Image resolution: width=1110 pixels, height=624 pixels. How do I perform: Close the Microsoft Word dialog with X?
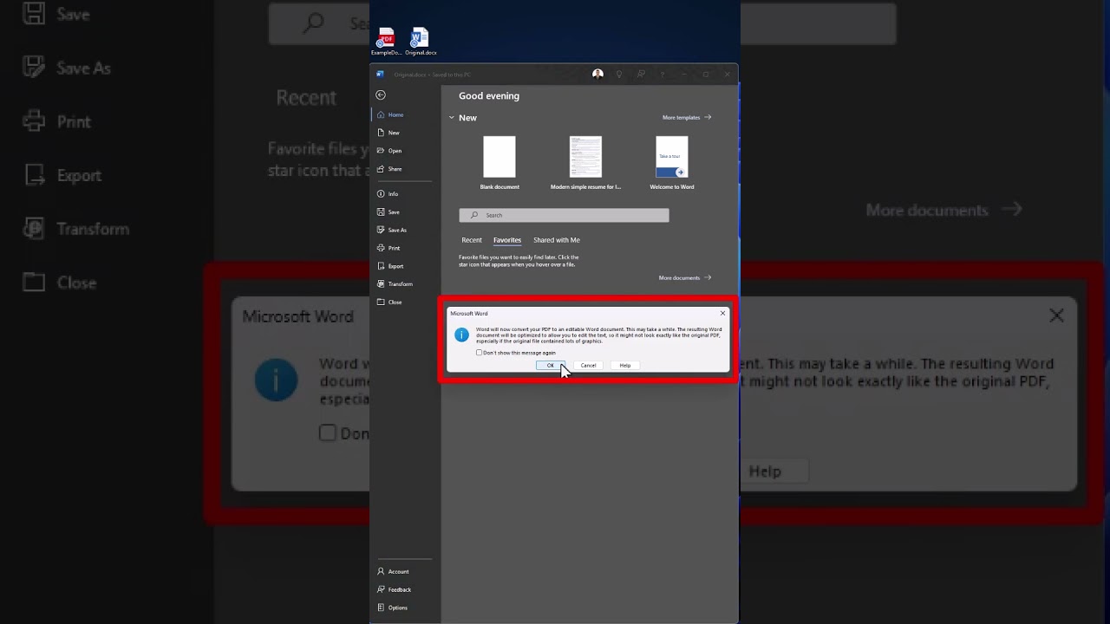coord(722,314)
